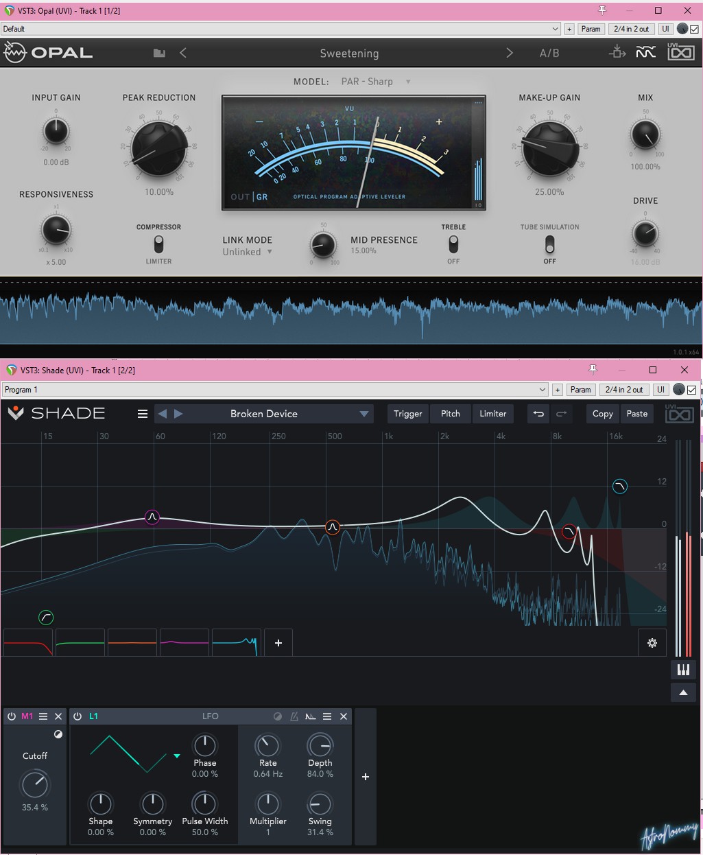Screen dimensions: 703x855
Task: Open the Shade hamburger menu
Action: coord(143,414)
